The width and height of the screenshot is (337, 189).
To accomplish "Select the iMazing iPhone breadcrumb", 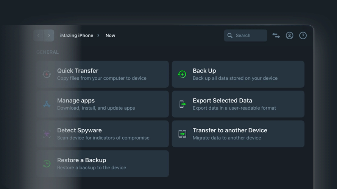I will point(76,36).
